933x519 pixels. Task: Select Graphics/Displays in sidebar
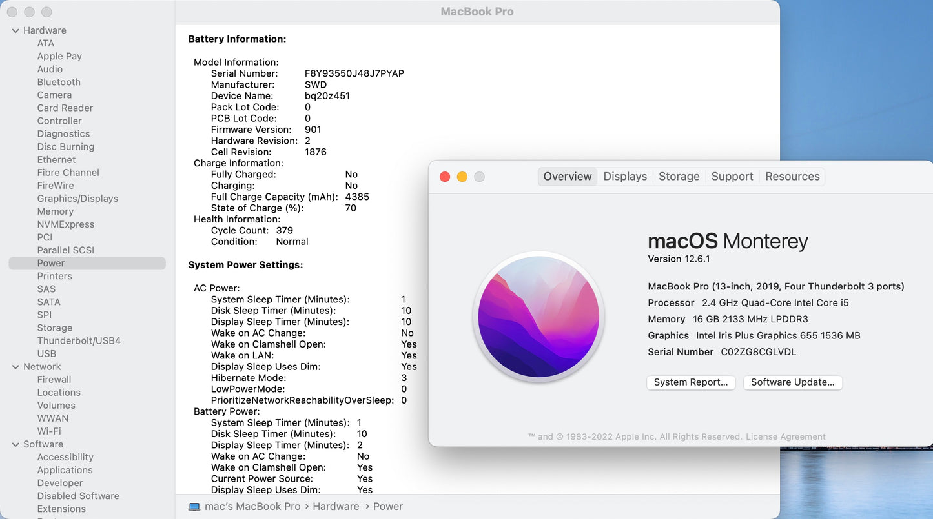click(77, 199)
